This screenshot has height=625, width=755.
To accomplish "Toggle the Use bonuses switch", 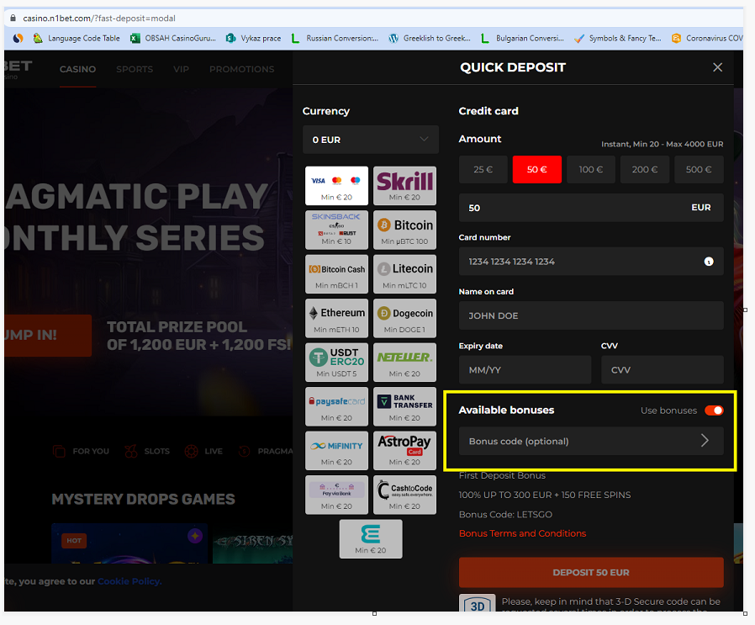I will click(713, 410).
